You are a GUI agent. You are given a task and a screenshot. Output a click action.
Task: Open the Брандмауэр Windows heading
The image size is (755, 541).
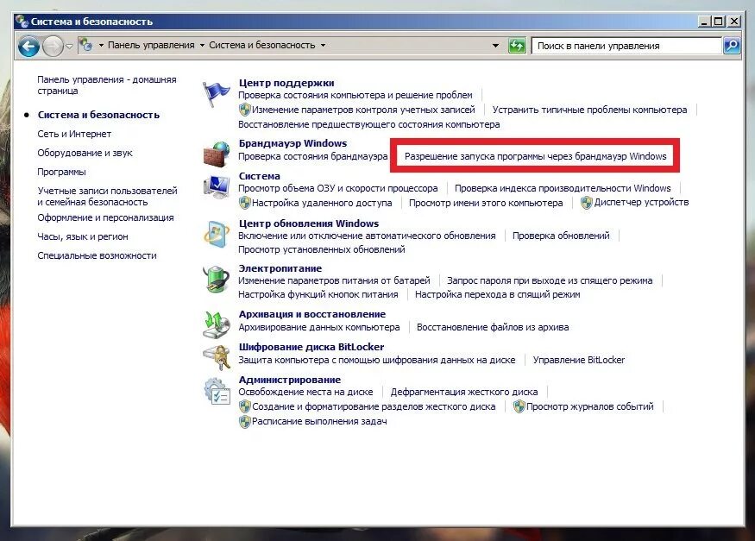pos(293,143)
